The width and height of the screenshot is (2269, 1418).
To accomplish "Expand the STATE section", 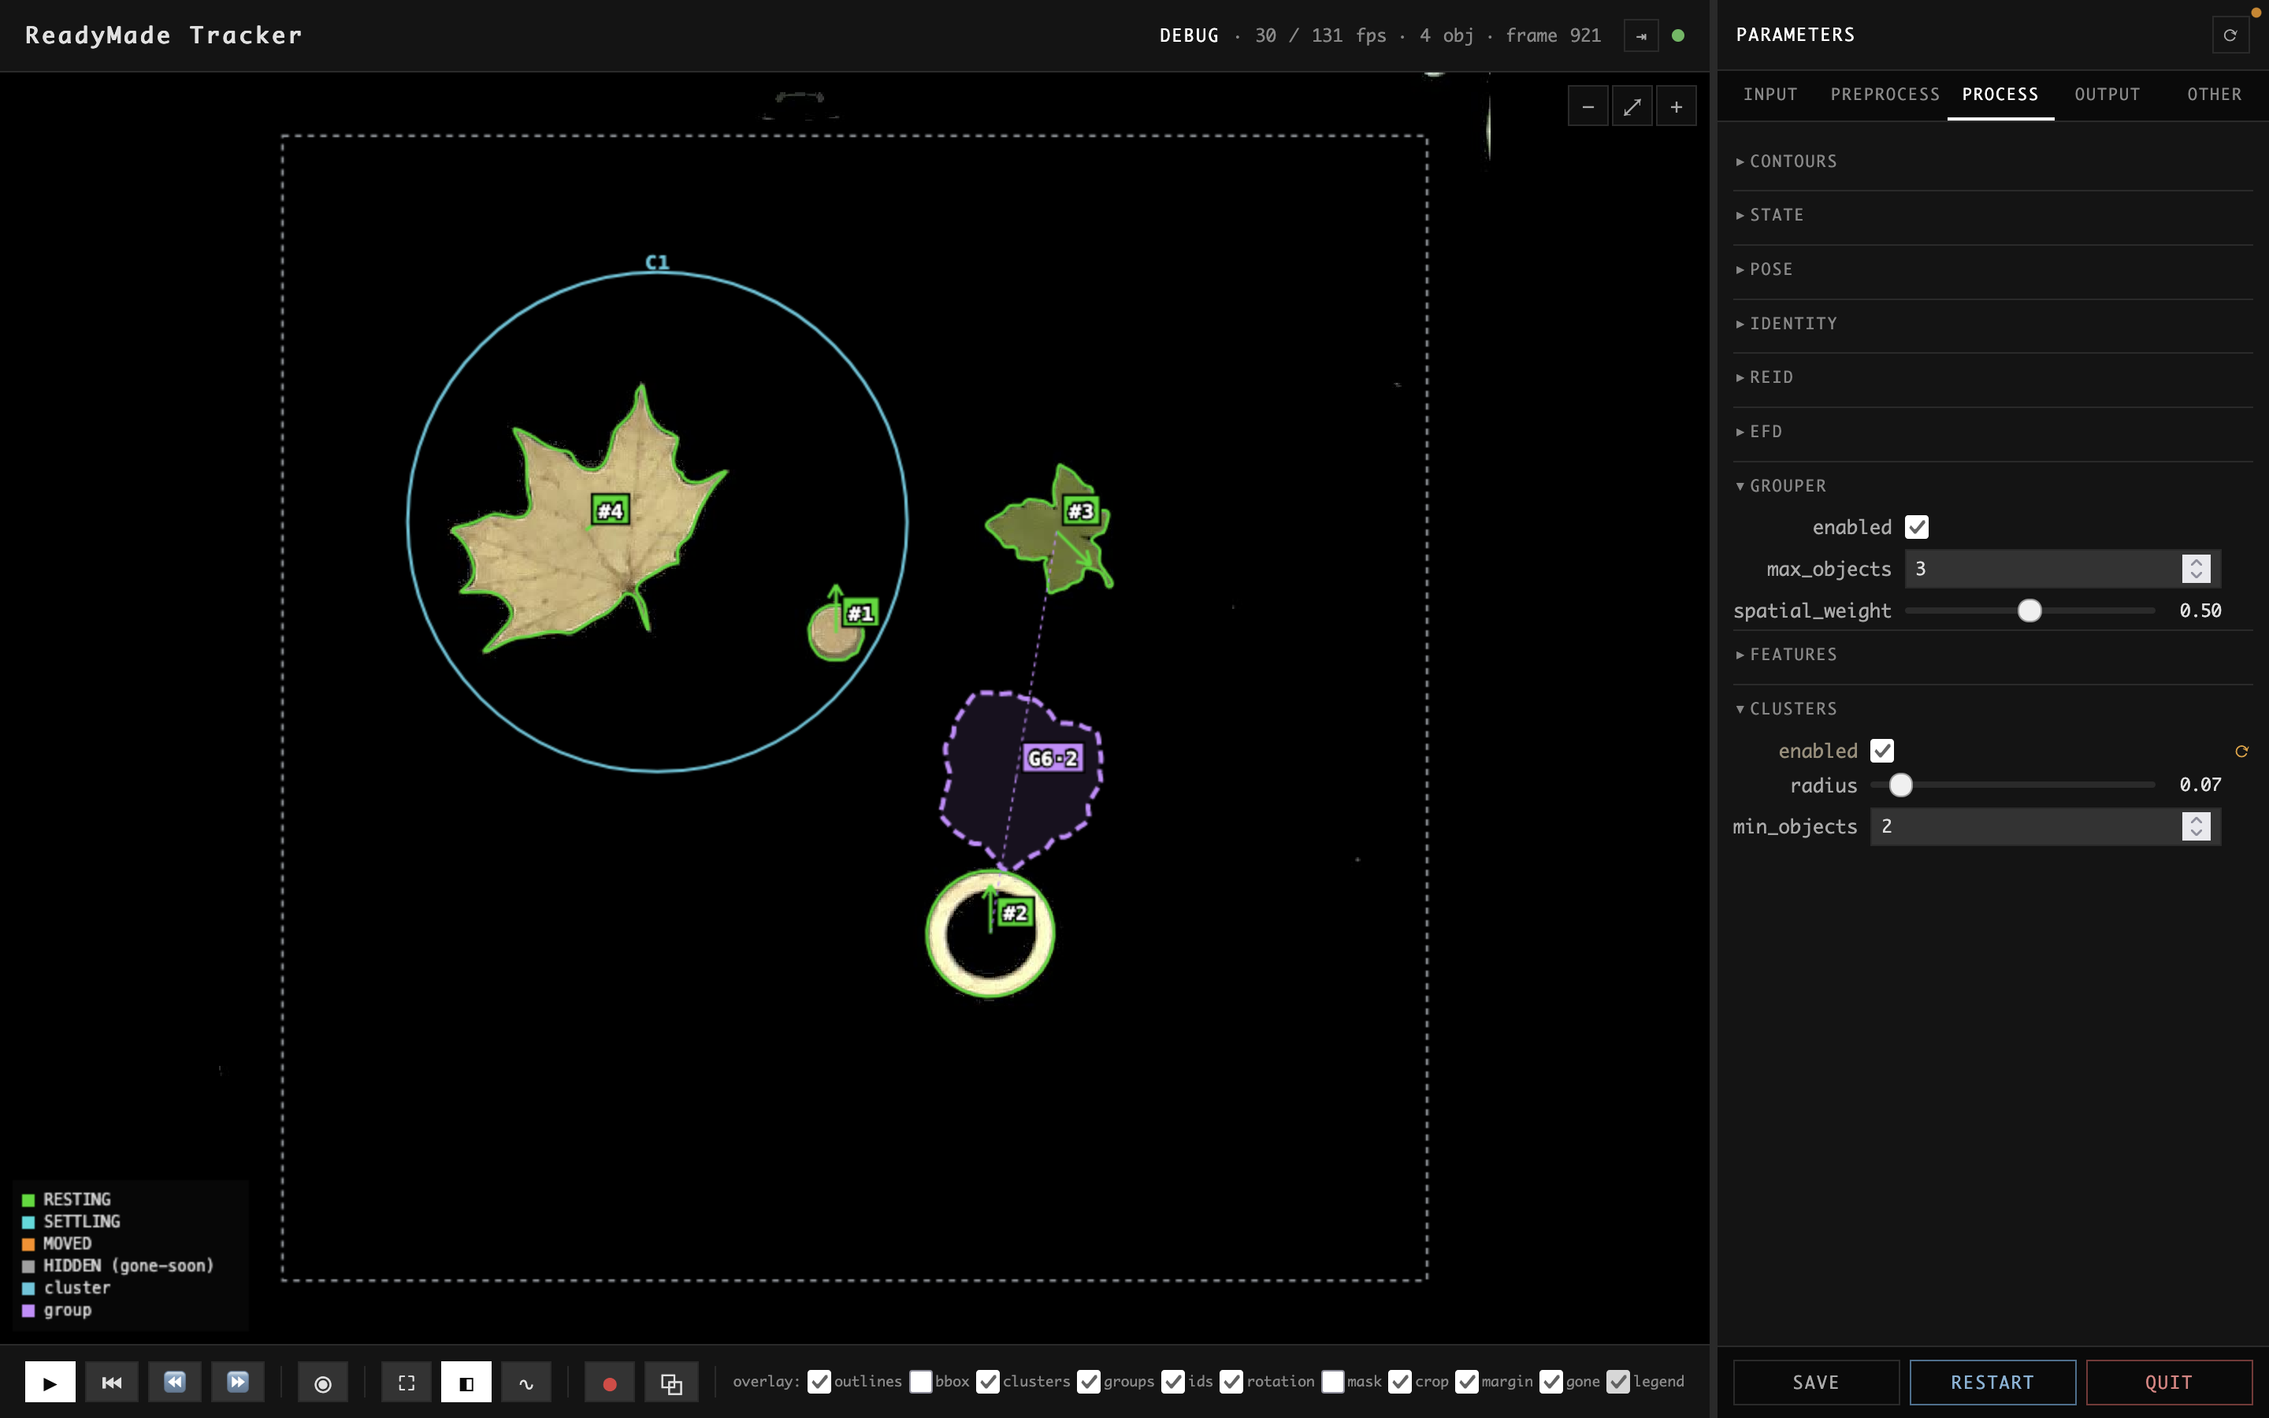I will coord(1992,215).
